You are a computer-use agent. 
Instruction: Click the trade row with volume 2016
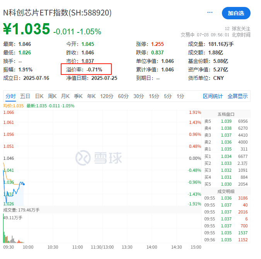[x=226, y=212]
